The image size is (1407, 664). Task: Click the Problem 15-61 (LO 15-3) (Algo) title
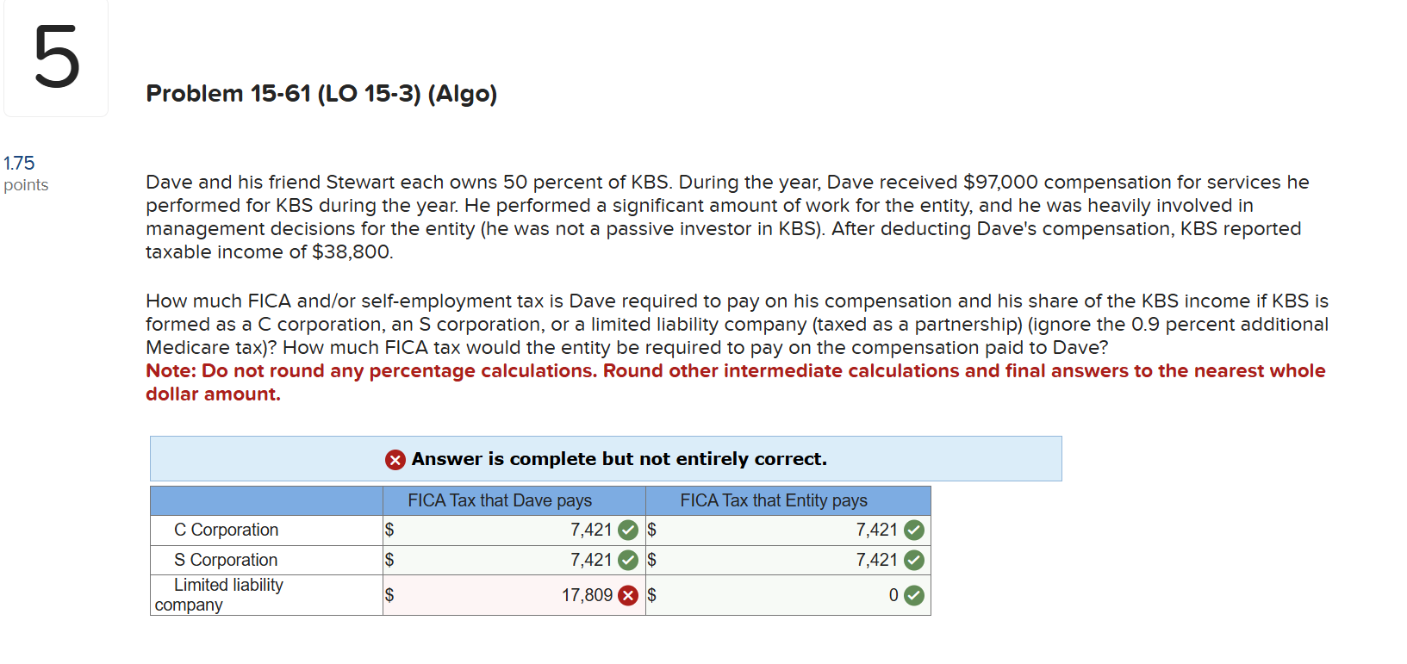click(321, 94)
